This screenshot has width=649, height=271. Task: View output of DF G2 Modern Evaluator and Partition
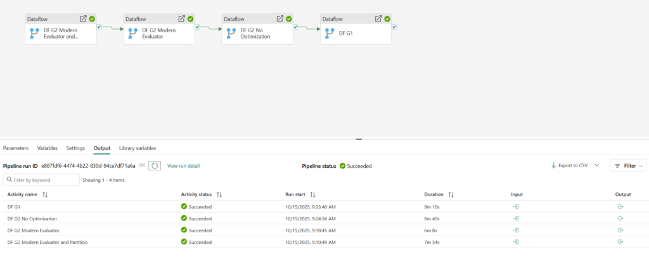tap(620, 242)
